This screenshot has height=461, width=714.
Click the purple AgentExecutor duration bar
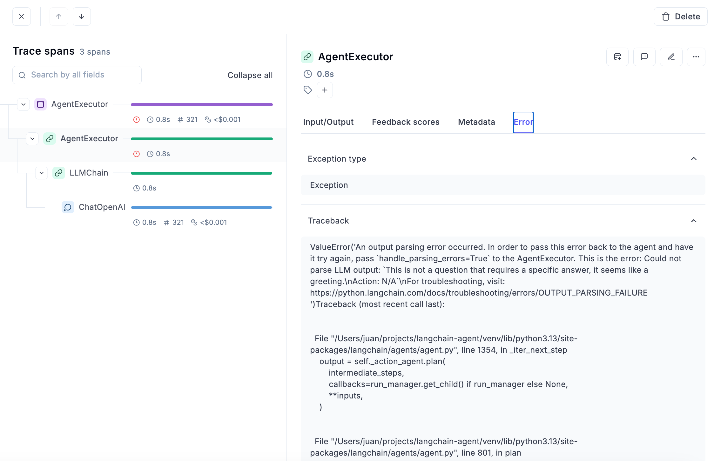point(202,104)
